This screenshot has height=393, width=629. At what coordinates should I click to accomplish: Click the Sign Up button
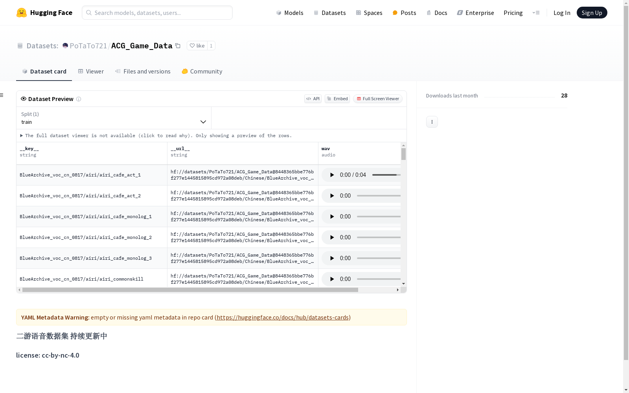coord(592,13)
